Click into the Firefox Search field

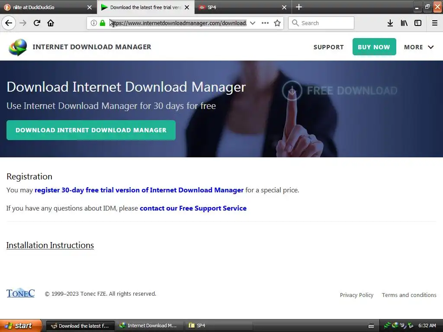click(321, 23)
